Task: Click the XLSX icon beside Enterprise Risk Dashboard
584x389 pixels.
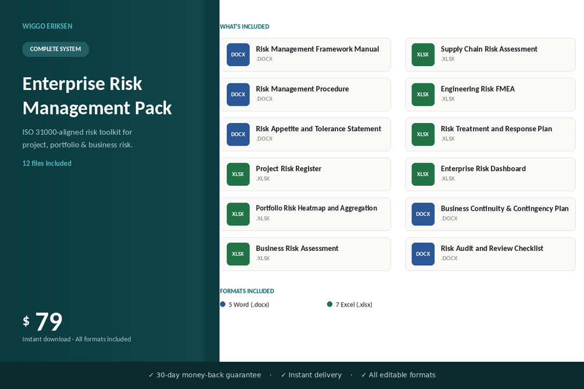Action: coord(422,174)
